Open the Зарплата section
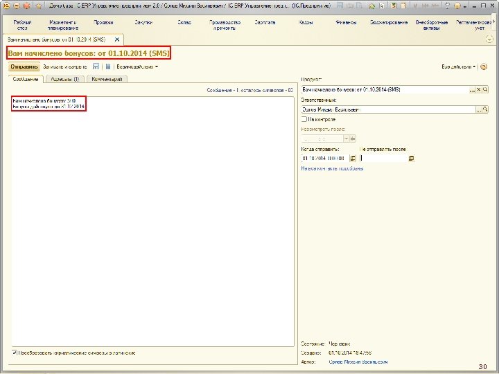 (265, 23)
